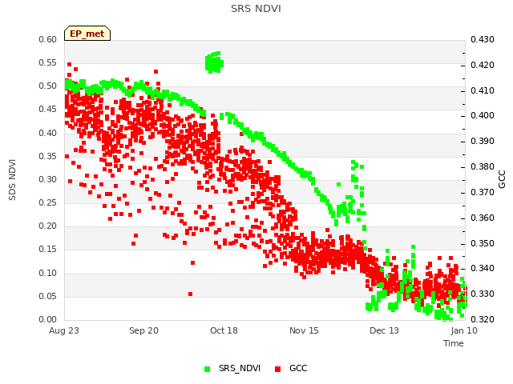Click the Jan 10 date tick label

tap(464, 330)
